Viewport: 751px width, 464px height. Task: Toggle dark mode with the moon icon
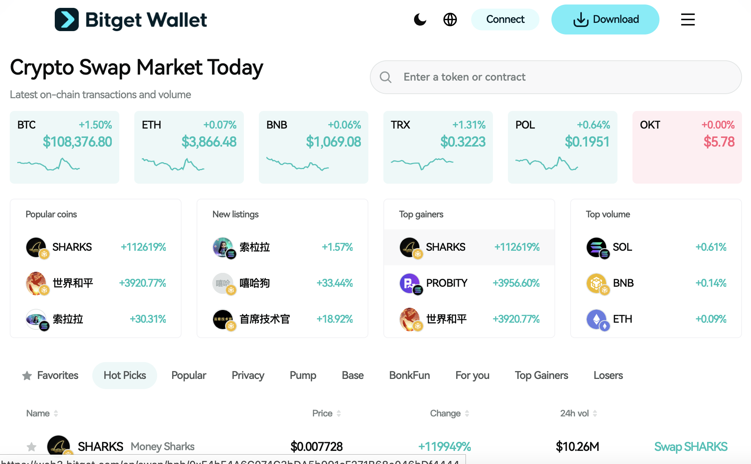point(420,19)
